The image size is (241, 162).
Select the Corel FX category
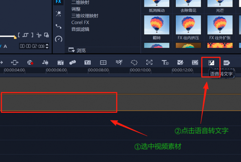[x=80, y=22]
